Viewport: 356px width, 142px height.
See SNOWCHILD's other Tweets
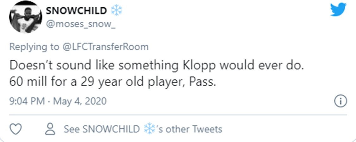click(x=143, y=129)
